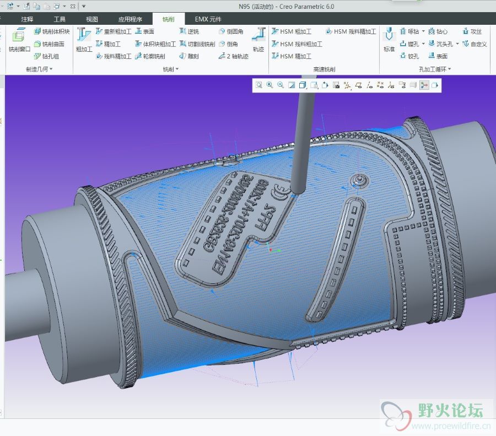Open the quick access toolbar customize arrow
This screenshot has height=436, width=496.
(84, 6)
